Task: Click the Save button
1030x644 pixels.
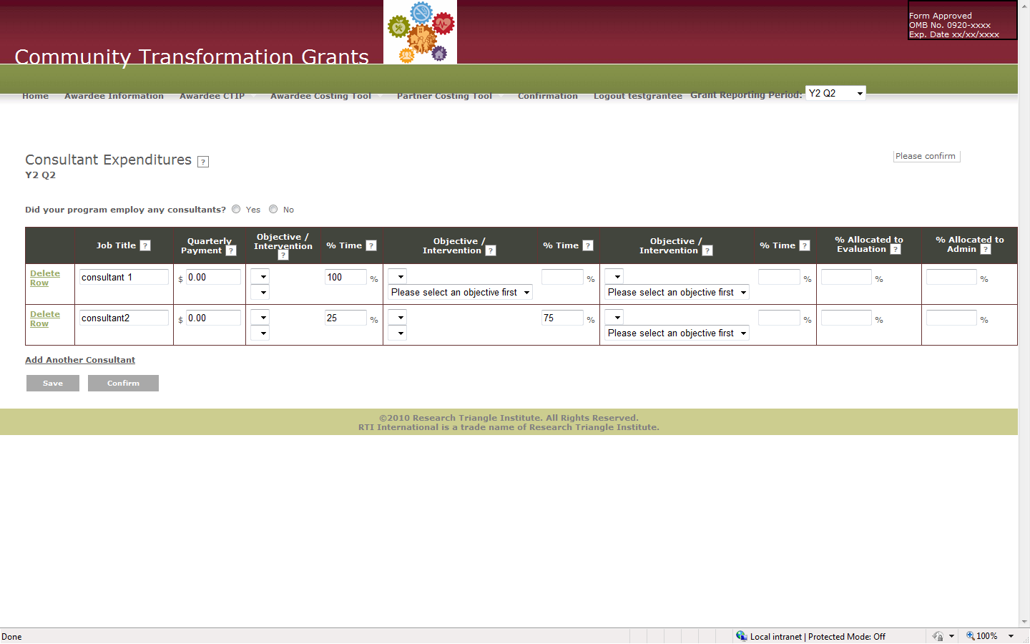Action: [x=53, y=384]
